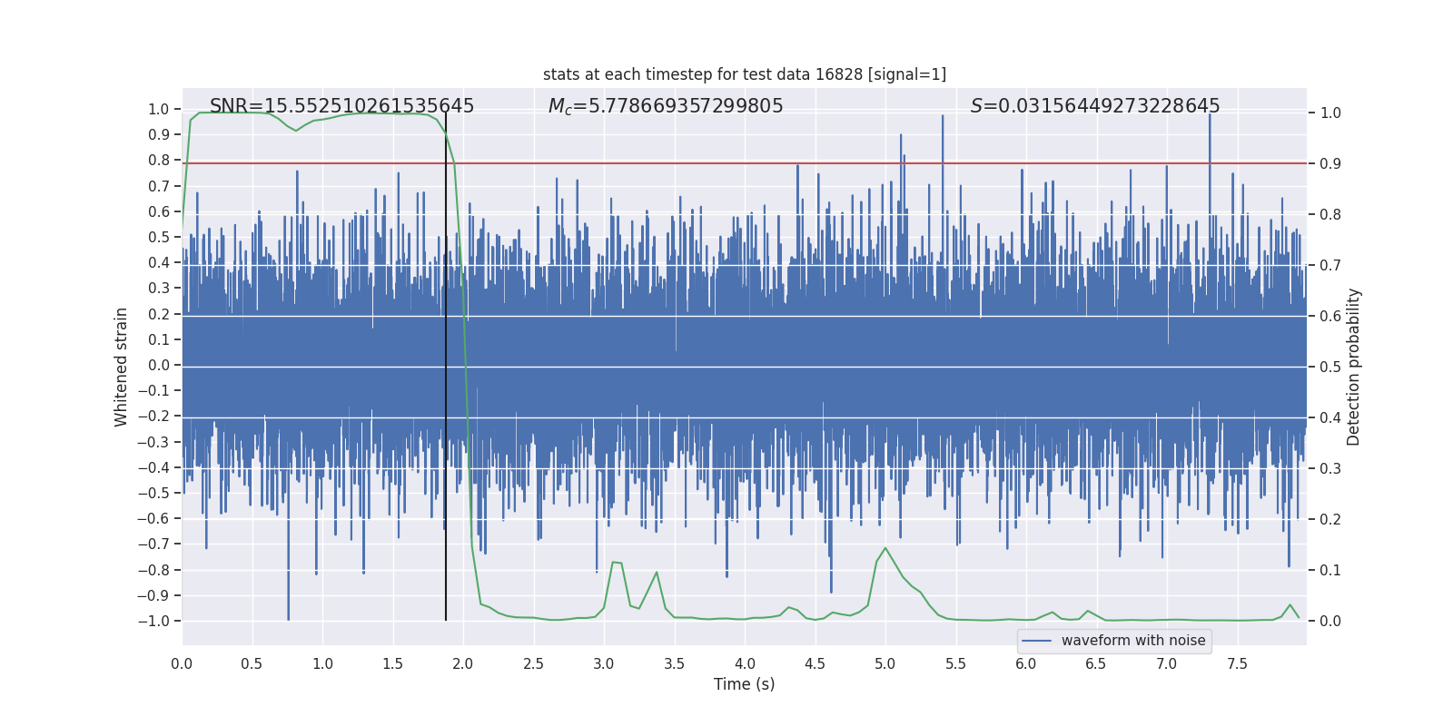Select the 0.0 tick on the Detection probability axis
Screen dimensions: 1453x726
(1330, 621)
